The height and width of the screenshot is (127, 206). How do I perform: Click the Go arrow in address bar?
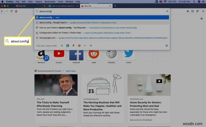pos(167,11)
